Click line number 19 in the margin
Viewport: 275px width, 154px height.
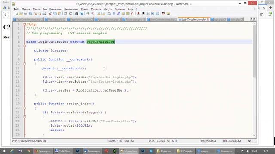(x=18, y=104)
